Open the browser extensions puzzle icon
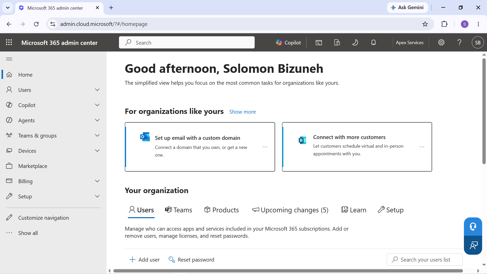The height and width of the screenshot is (274, 487). point(444,24)
